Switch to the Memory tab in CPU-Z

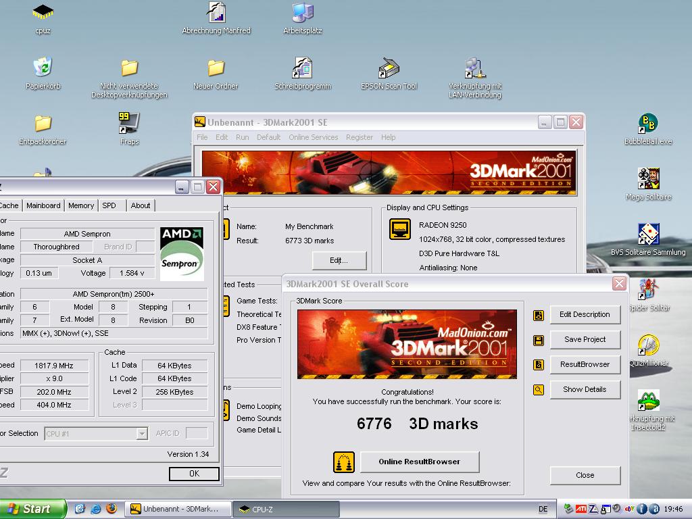[x=81, y=205]
